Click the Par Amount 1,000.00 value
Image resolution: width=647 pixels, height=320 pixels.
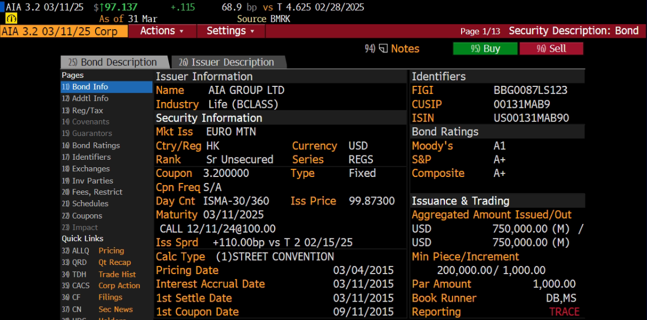(554, 284)
